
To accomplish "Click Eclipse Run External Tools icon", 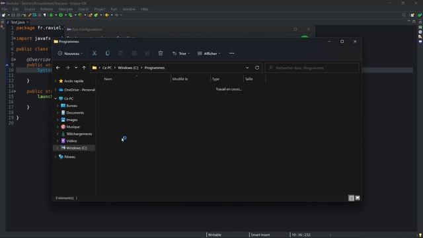I will pyautogui.click(x=80, y=15).
